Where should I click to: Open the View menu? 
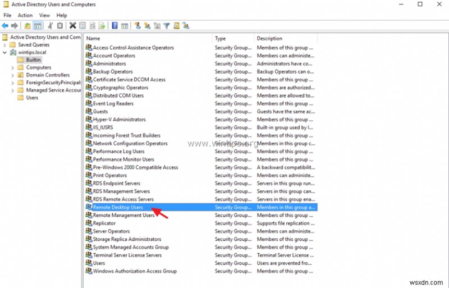[x=44, y=15]
